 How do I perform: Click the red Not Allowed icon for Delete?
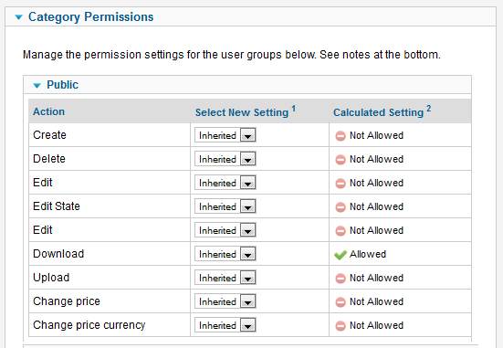click(341, 160)
